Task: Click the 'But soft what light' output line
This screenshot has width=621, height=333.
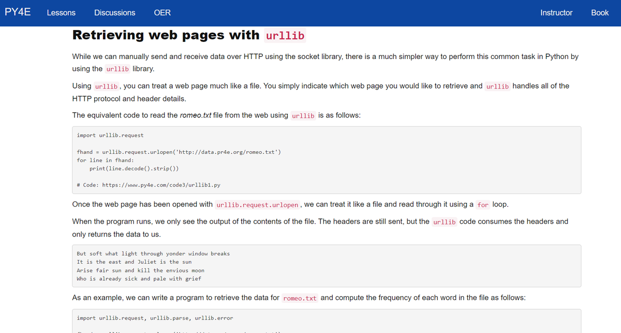Action: [x=153, y=254]
